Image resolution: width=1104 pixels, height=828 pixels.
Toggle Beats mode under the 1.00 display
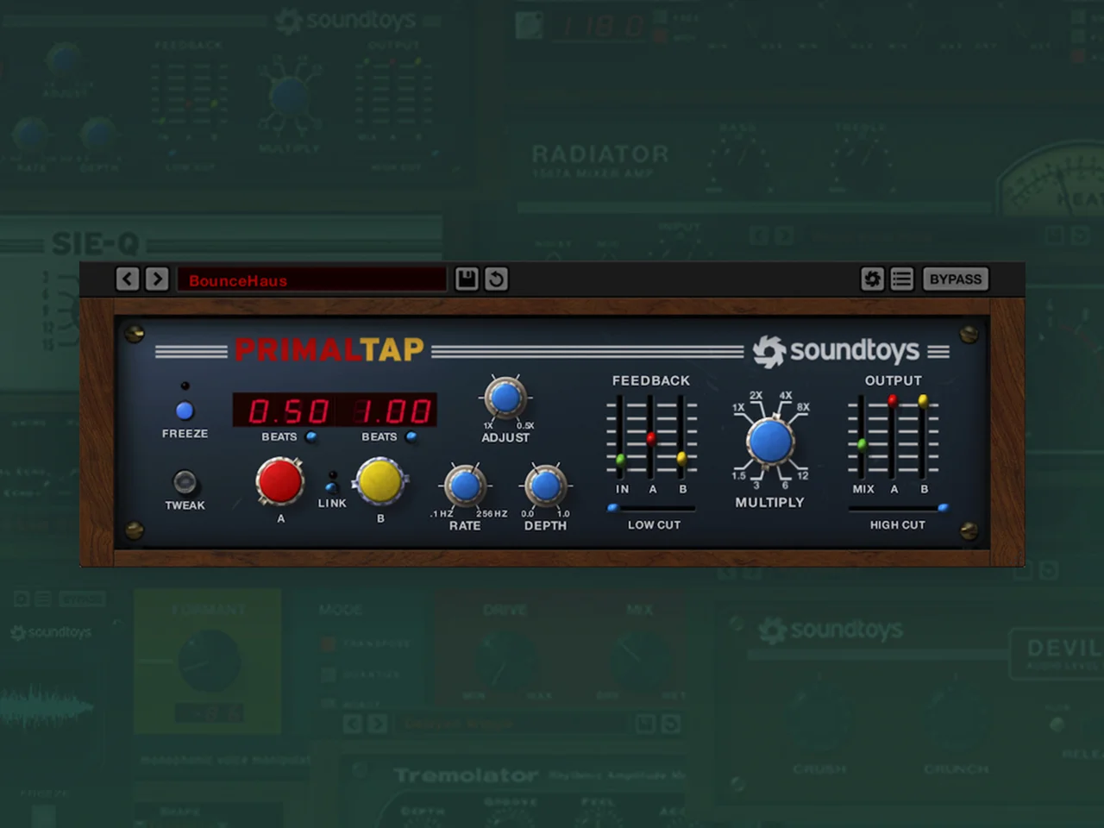(x=411, y=436)
